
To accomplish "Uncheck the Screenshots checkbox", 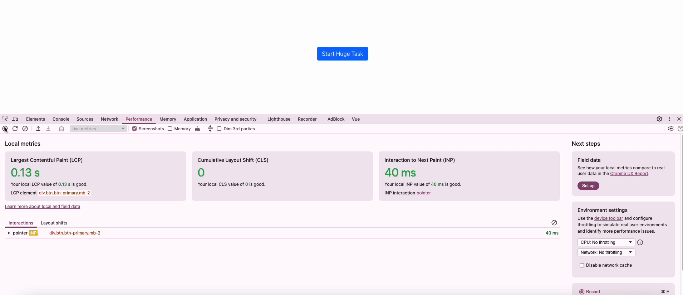I will click(134, 129).
